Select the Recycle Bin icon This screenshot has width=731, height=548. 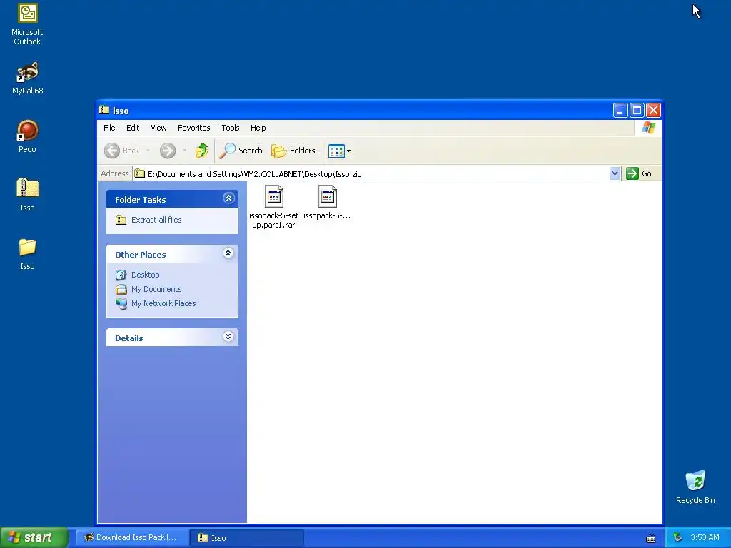point(695,487)
